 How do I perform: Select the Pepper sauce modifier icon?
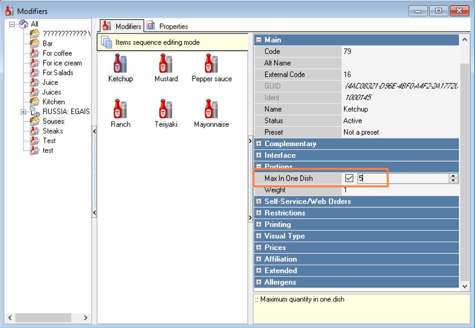click(211, 63)
